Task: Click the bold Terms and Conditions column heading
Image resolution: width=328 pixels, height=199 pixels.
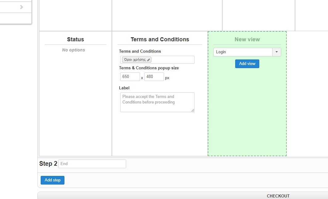Action: [x=160, y=39]
